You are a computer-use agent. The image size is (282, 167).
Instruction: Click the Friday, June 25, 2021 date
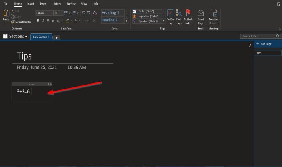[37, 68]
